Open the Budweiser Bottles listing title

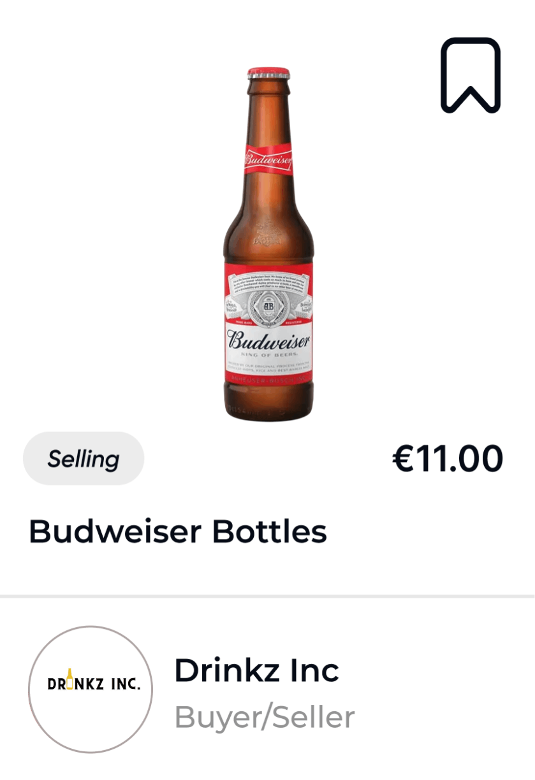(178, 531)
